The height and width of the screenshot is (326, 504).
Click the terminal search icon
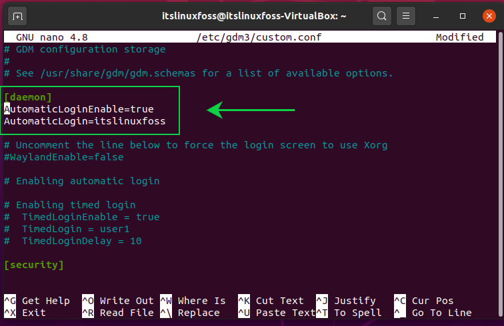coord(382,16)
